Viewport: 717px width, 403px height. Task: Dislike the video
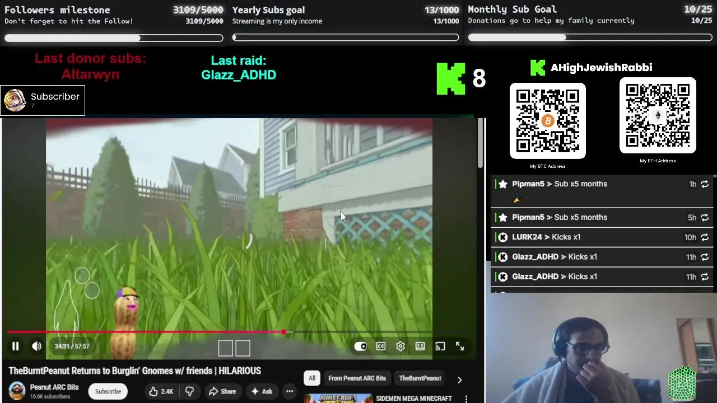[x=189, y=391]
